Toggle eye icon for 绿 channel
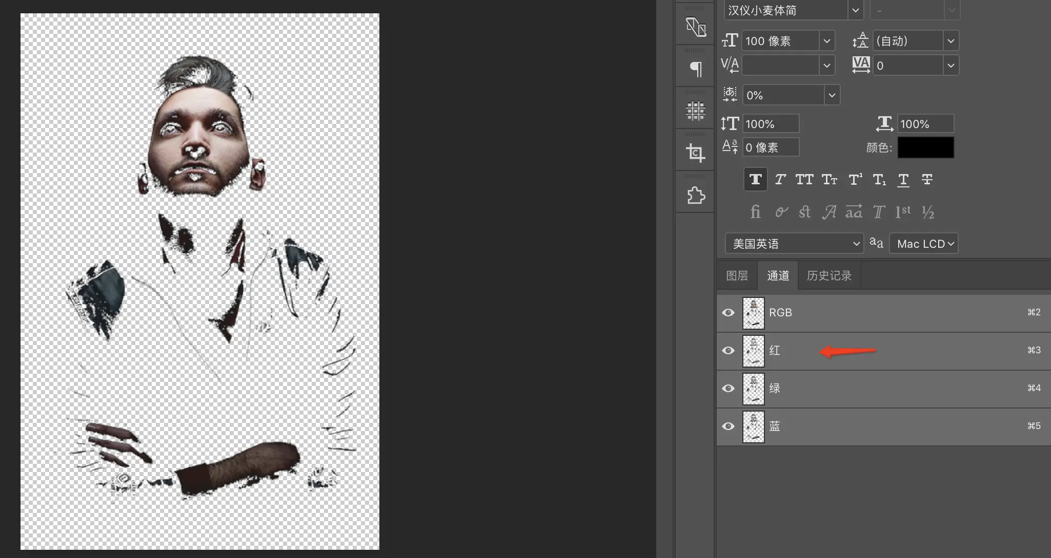 (x=728, y=389)
